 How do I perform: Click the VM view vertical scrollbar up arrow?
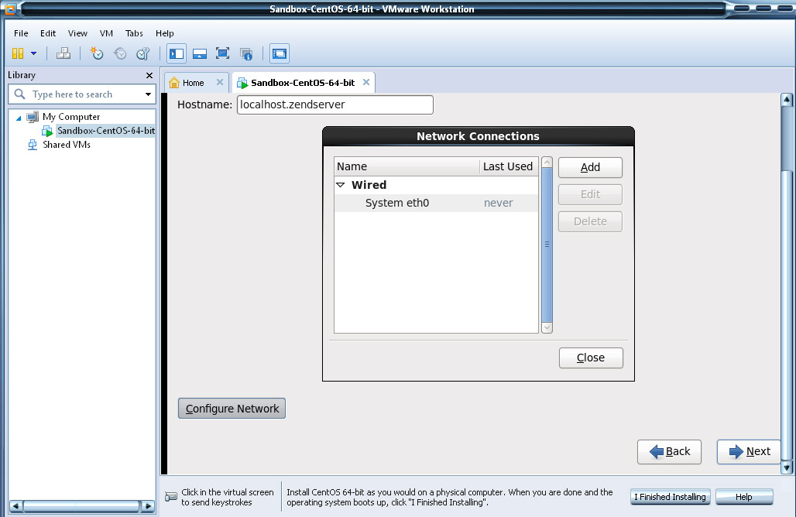787,99
